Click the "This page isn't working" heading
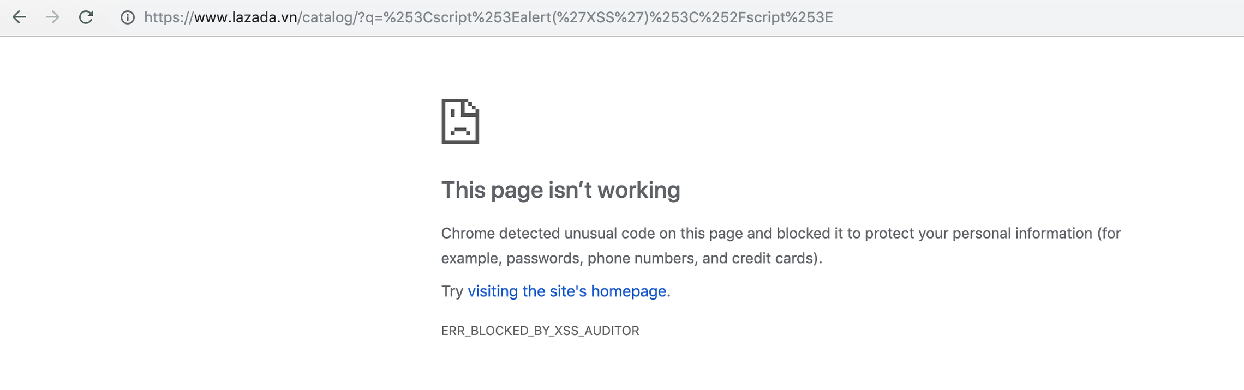The height and width of the screenshot is (390, 1244). point(561,190)
